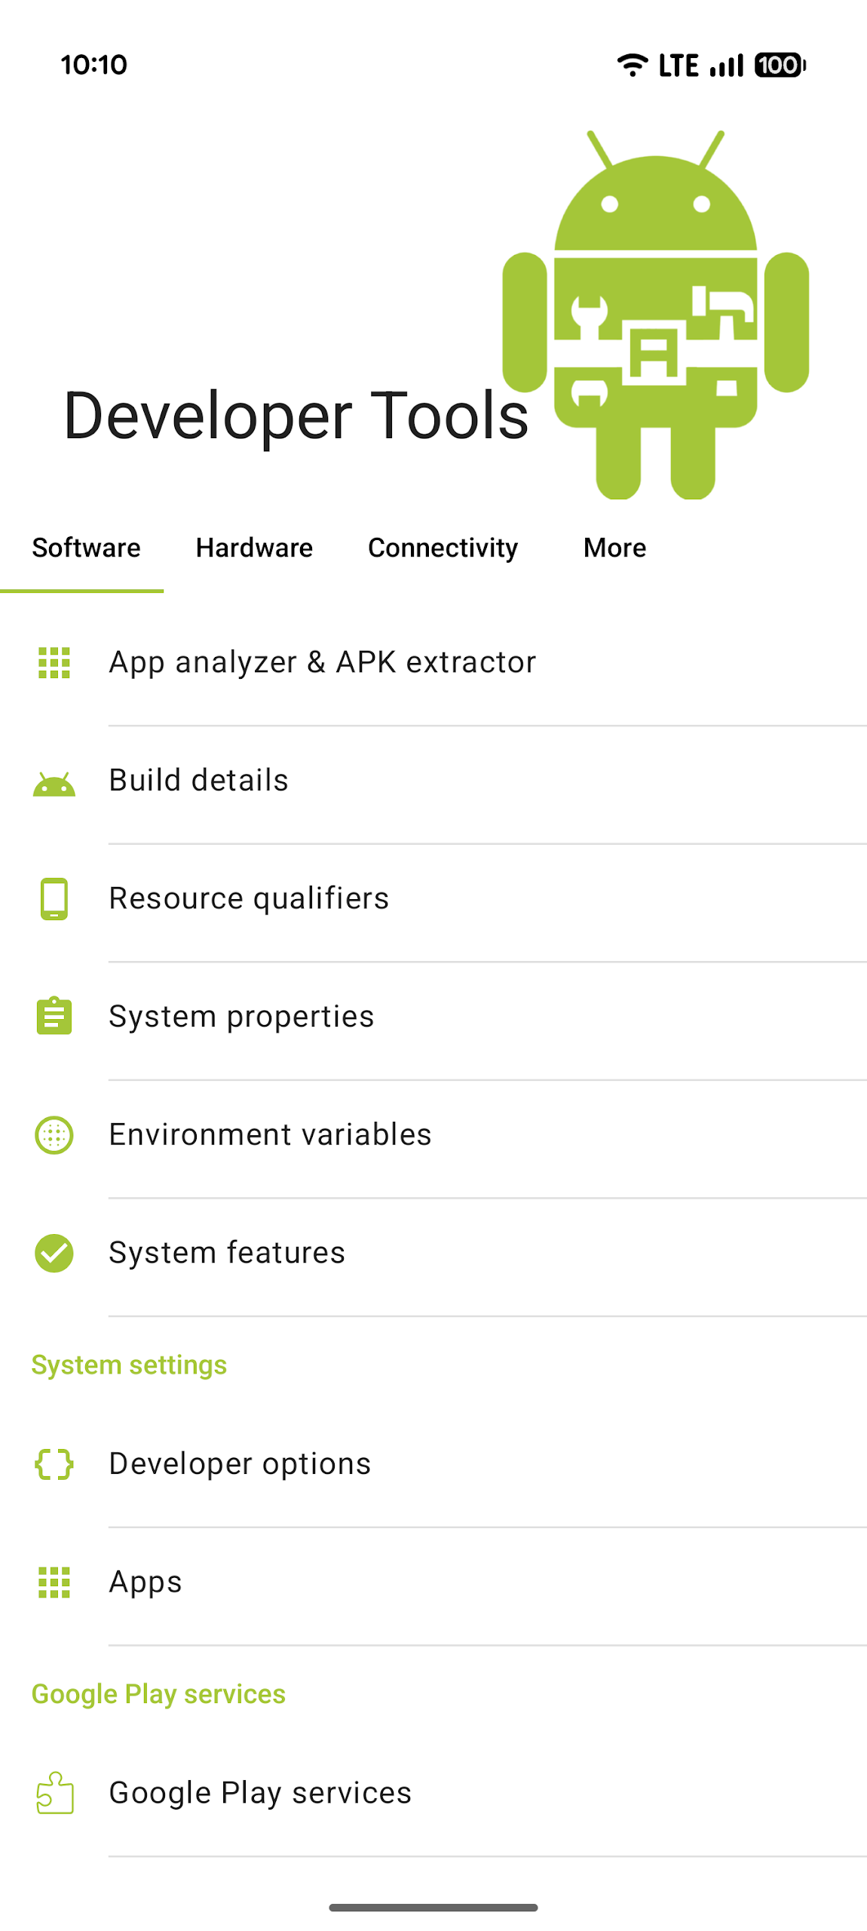
Task: Open App analyzer & APK extractor
Action: [322, 662]
